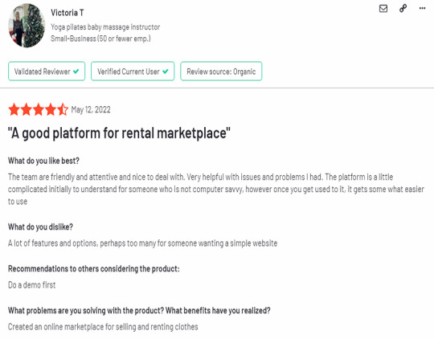Click the "Do a demo first" text
This screenshot has height=339, width=434.
32,284
